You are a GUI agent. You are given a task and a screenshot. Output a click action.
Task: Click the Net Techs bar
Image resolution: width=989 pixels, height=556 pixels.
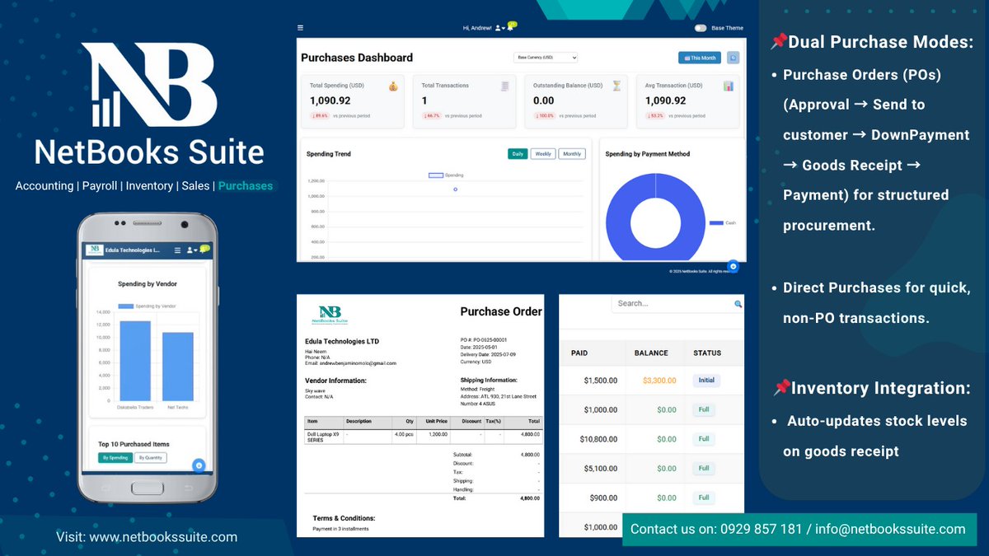pos(177,367)
